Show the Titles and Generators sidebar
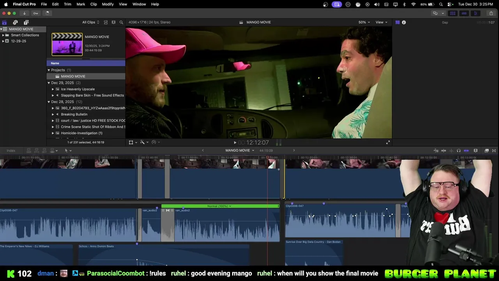This screenshot has height=281, width=499. [x=26, y=22]
